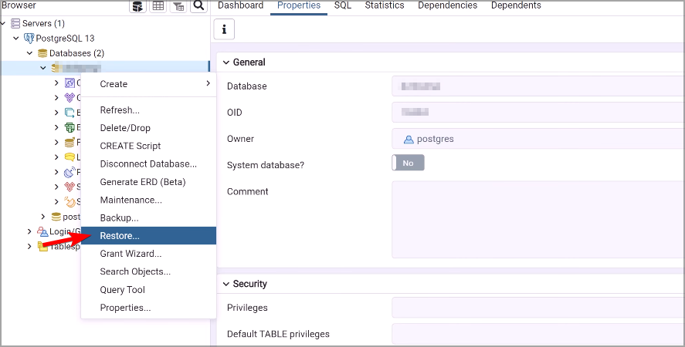Select the highlighted Restore... entry
The height and width of the screenshot is (347, 685).
click(148, 236)
